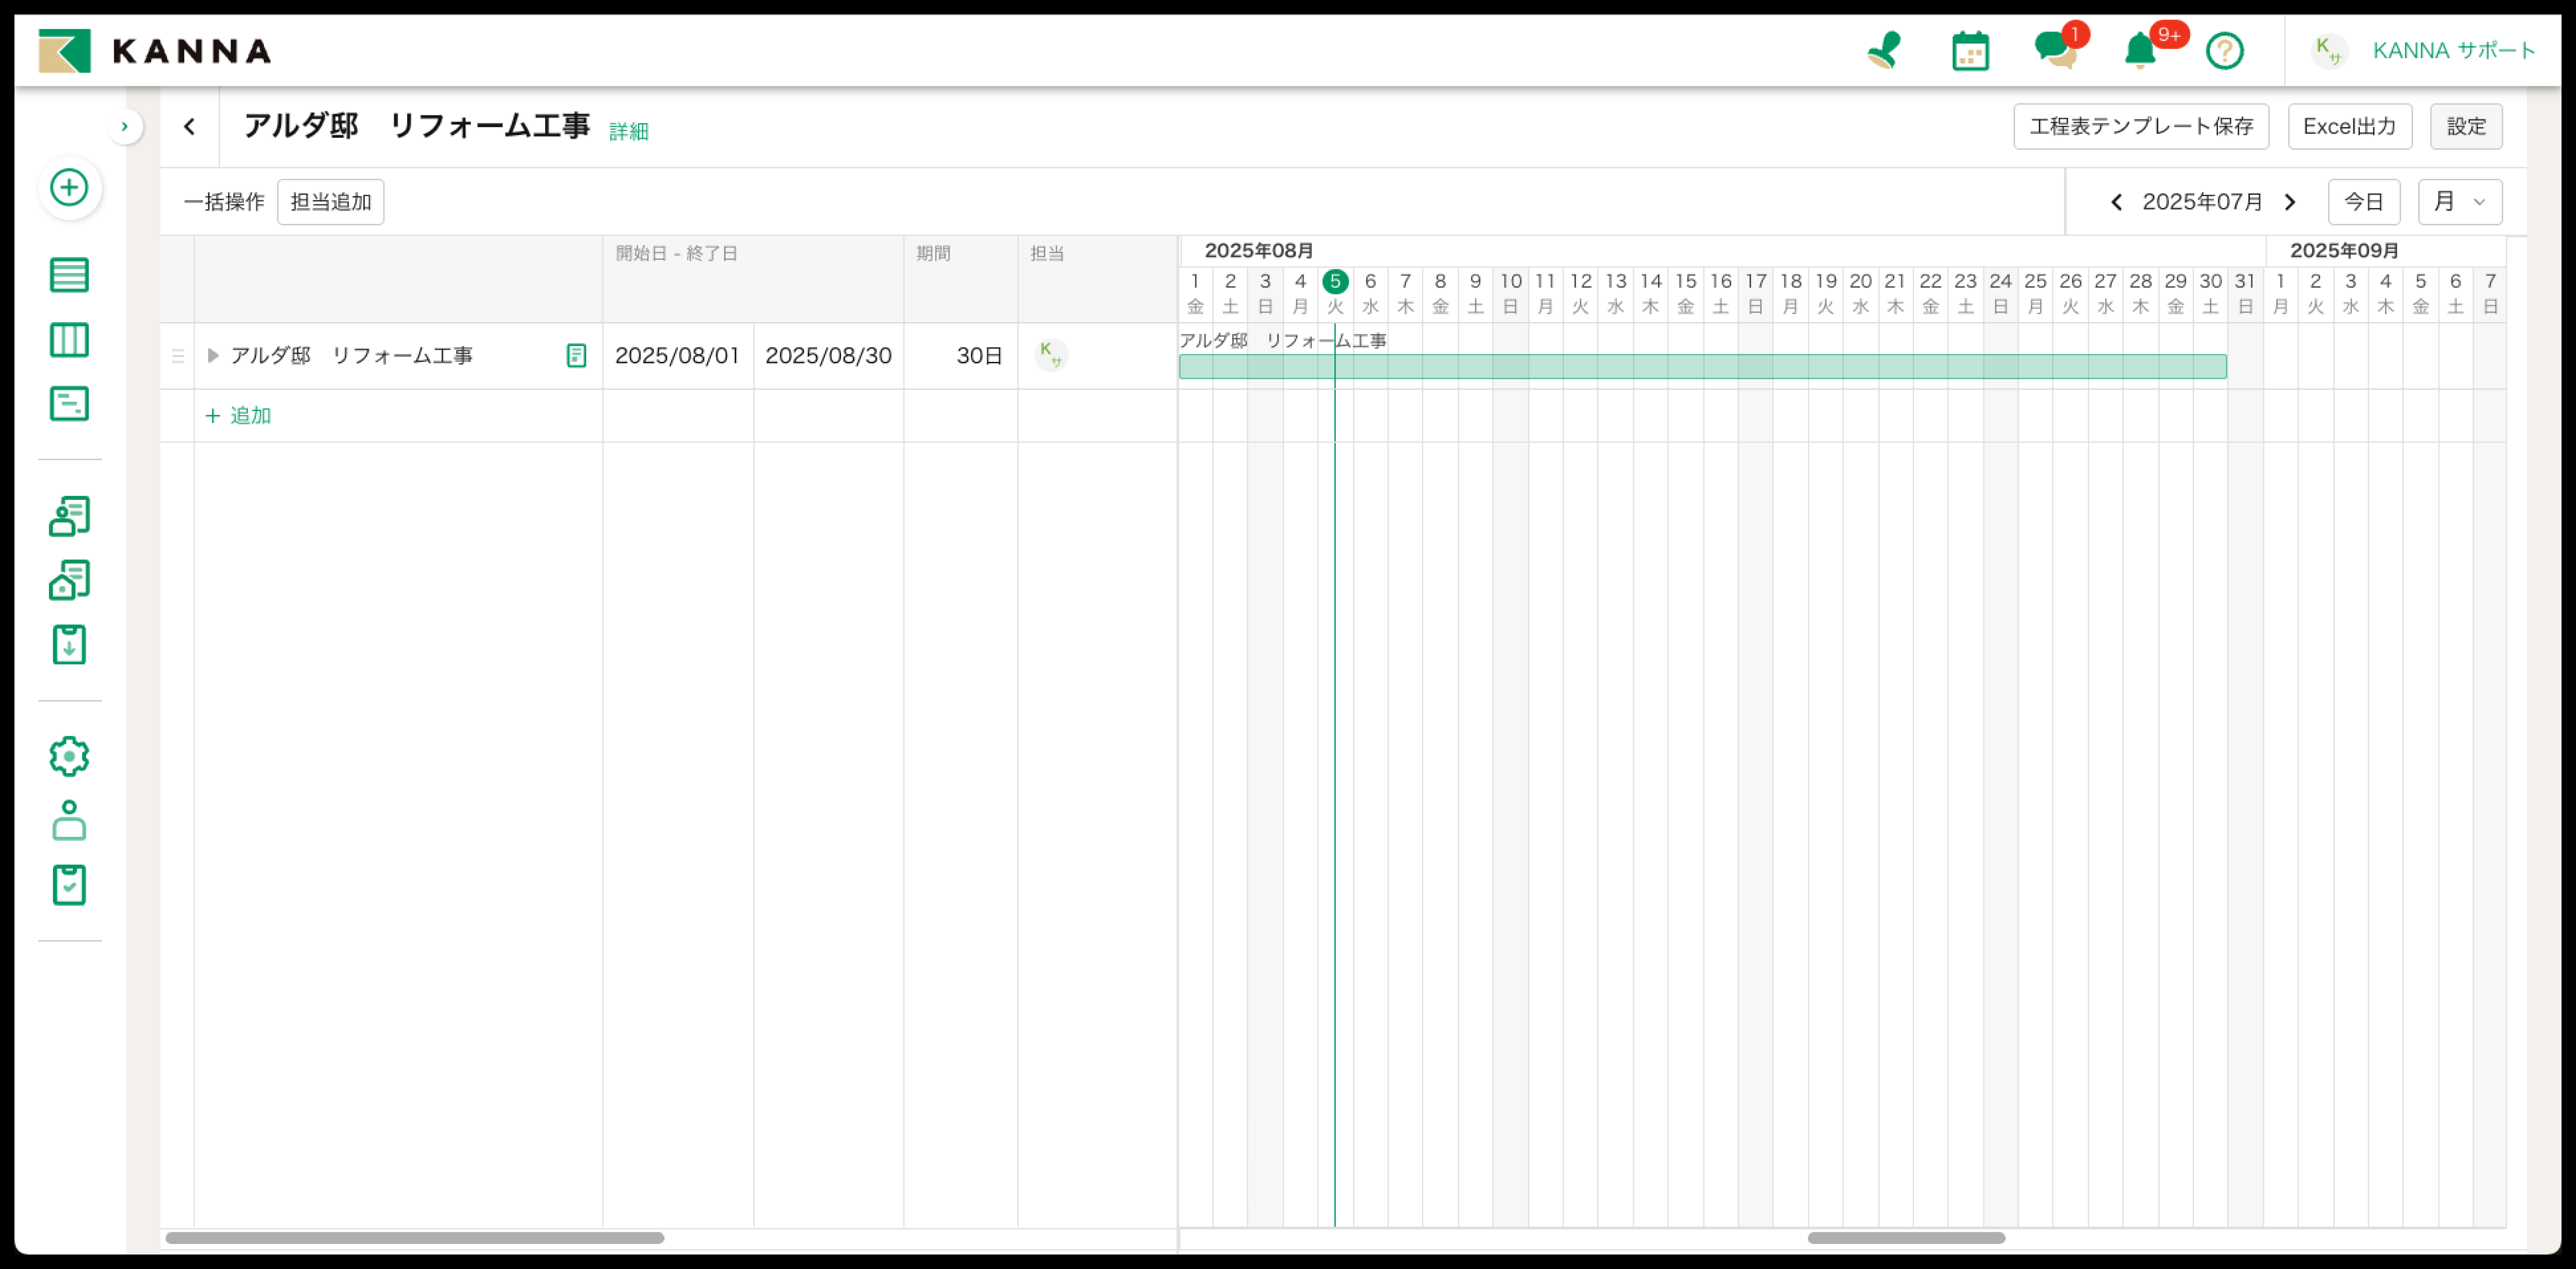Click the 今日 button

[2363, 202]
